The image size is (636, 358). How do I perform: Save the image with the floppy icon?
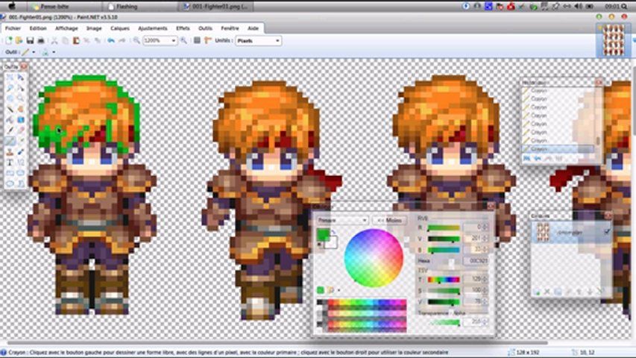(30, 40)
